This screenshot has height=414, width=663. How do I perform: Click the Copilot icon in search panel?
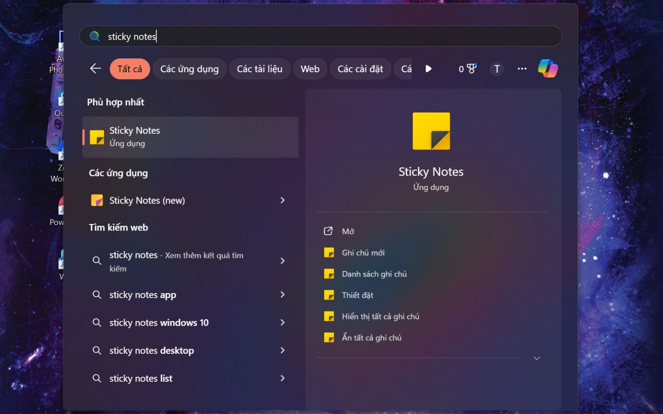pyautogui.click(x=547, y=69)
